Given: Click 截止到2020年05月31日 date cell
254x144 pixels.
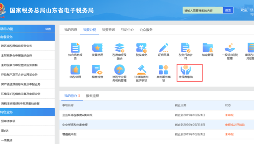Looking at the screenshot, I should click(x=190, y=124).
